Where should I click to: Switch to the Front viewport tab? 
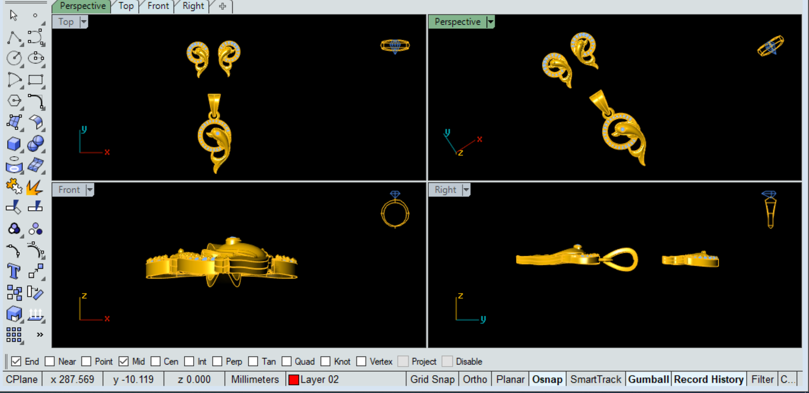point(158,6)
